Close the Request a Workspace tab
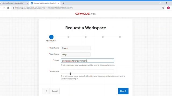The height and width of the screenshot is (96, 172). 58,3
